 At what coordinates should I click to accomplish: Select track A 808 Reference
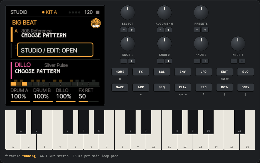(55, 34)
